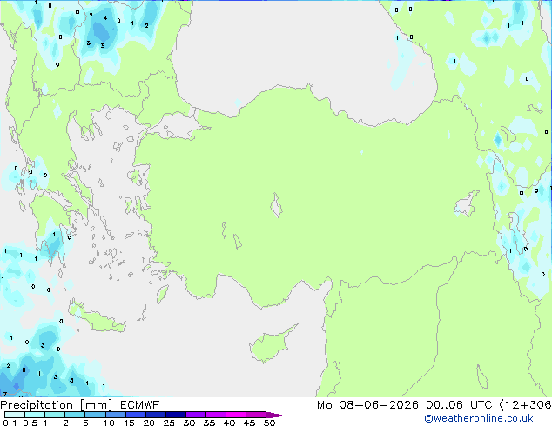Image resolution: width=552 pixels, height=426 pixels.
Task: Click Lake Van in eastern Turkey
Action: coord(467,204)
